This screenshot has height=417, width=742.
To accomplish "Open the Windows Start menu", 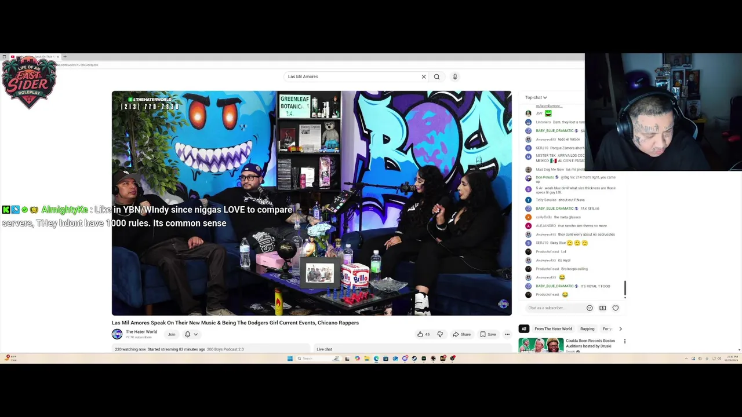I will pyautogui.click(x=290, y=359).
